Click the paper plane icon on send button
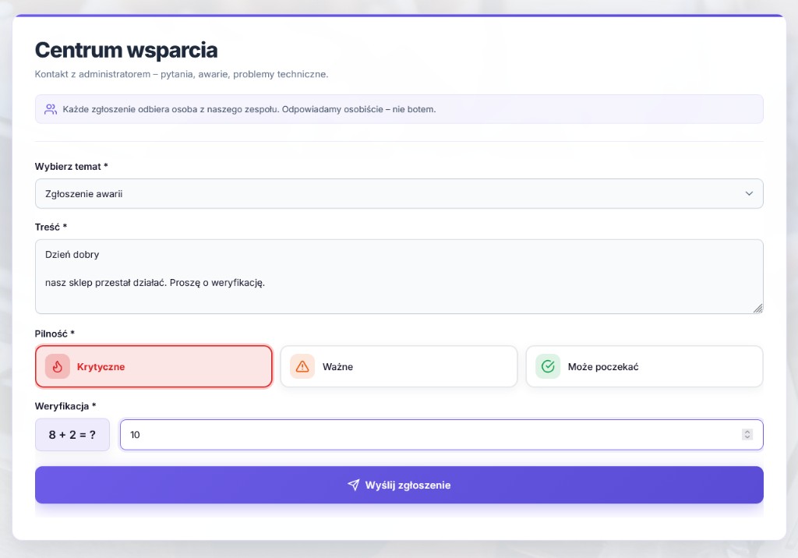 (x=353, y=485)
